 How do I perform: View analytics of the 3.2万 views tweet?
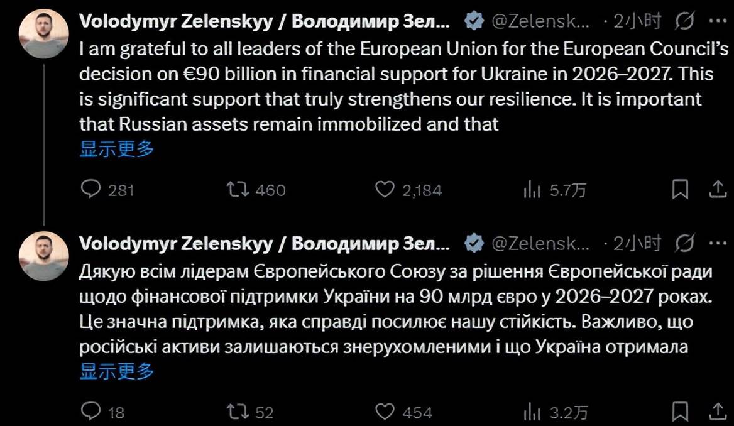pos(532,412)
